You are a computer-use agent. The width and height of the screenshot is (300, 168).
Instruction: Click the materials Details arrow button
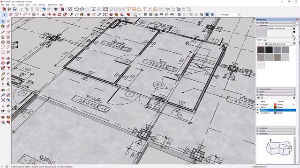[x=294, y=43]
